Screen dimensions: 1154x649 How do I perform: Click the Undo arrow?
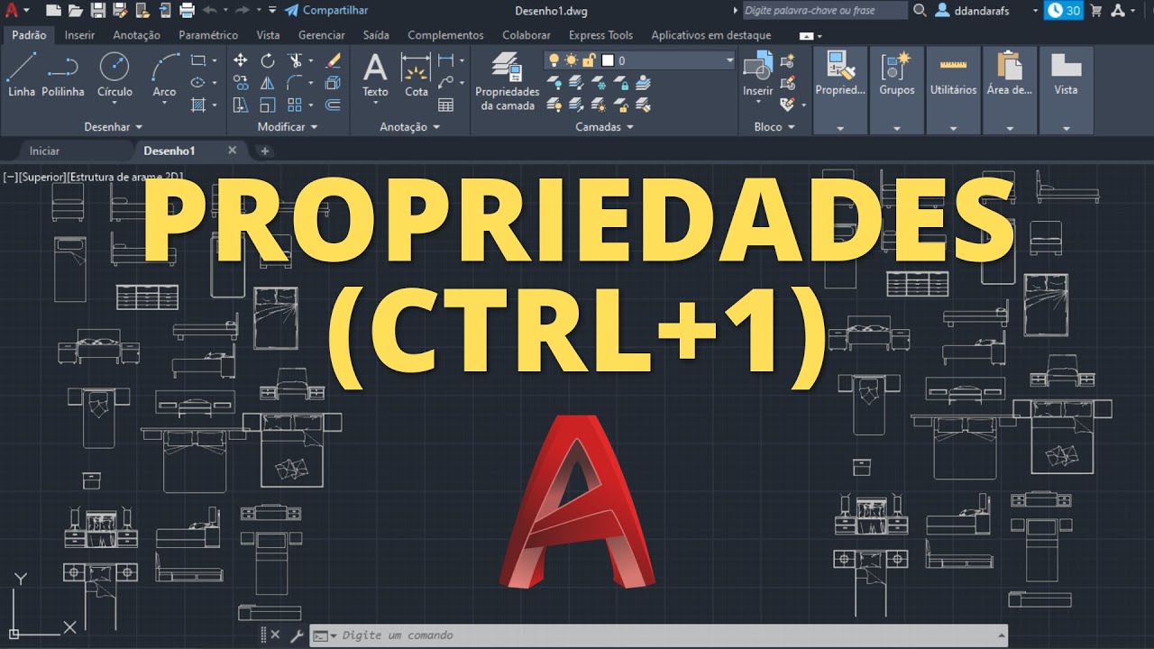[209, 11]
